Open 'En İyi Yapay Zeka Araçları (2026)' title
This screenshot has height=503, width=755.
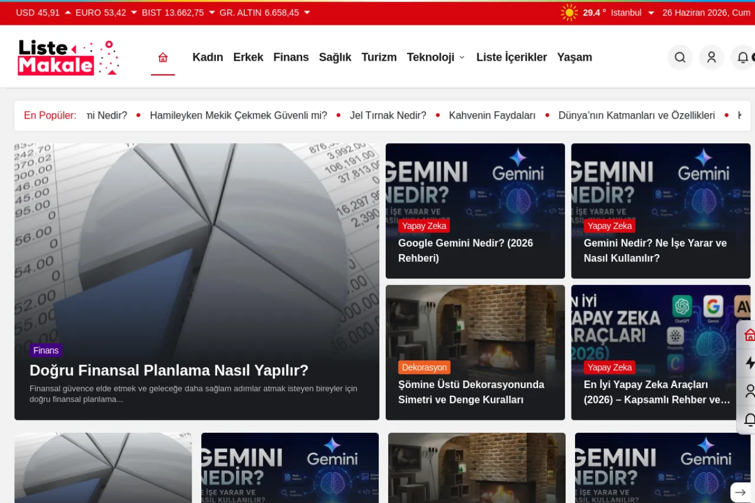tap(657, 392)
